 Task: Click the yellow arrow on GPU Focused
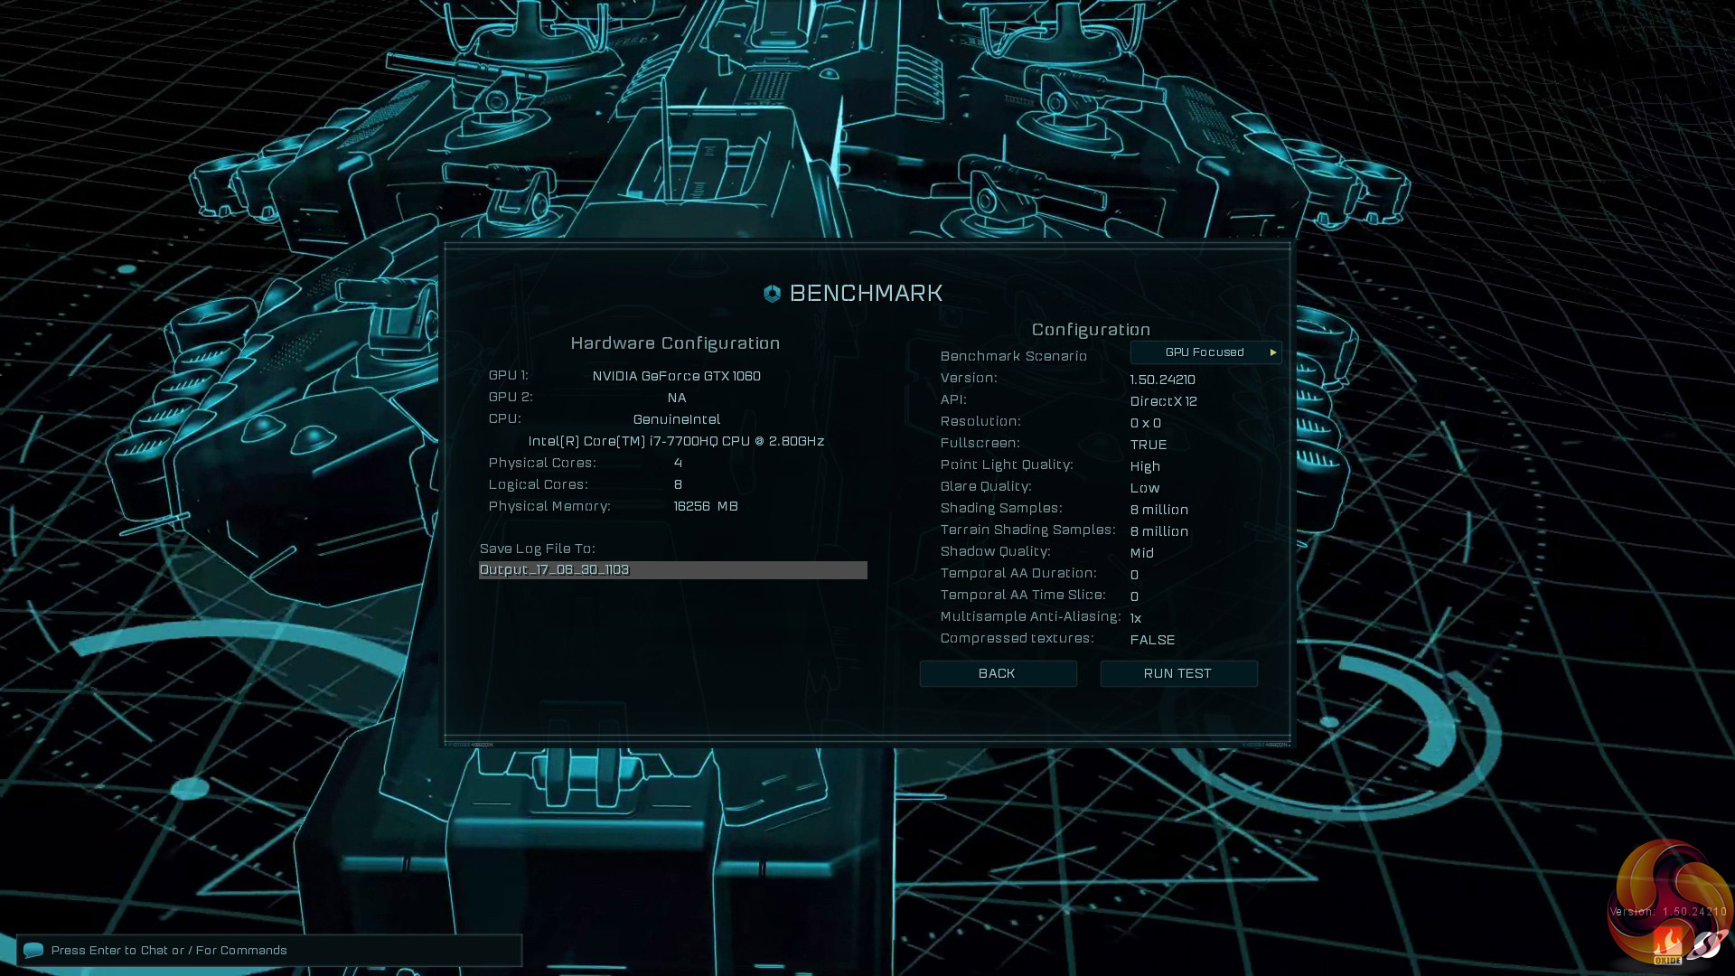[1272, 352]
